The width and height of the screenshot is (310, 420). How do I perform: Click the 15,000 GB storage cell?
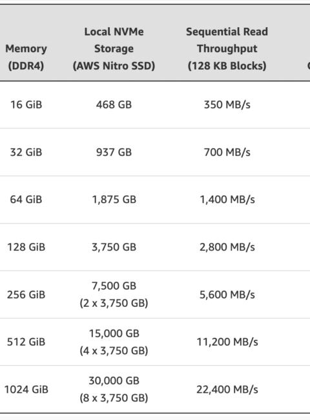[x=114, y=342]
